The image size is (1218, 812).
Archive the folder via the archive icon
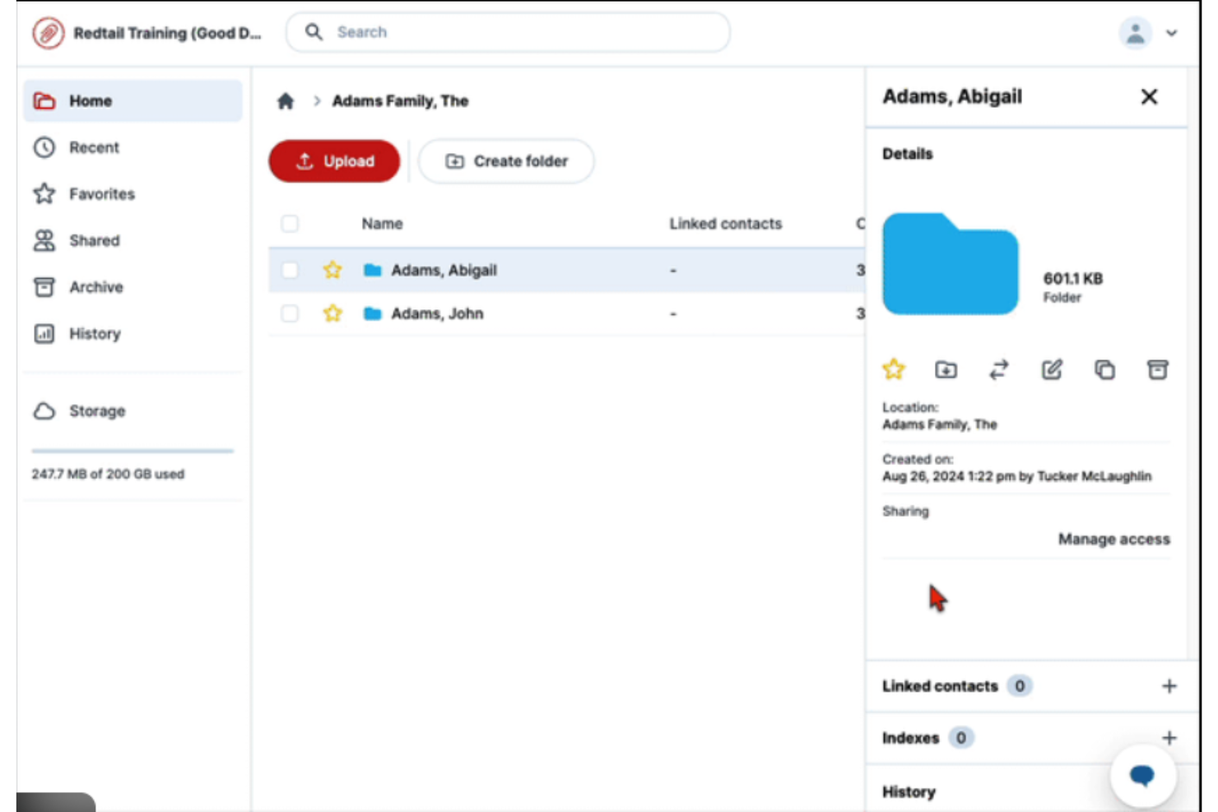(1158, 370)
